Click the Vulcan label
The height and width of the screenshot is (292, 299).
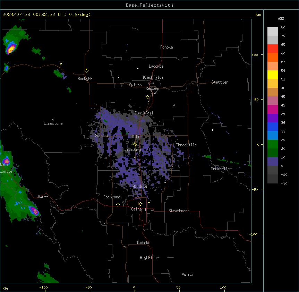tap(188, 275)
